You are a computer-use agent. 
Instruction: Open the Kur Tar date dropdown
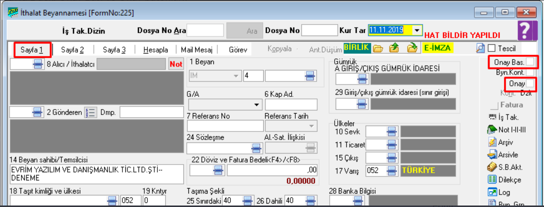[417, 30]
